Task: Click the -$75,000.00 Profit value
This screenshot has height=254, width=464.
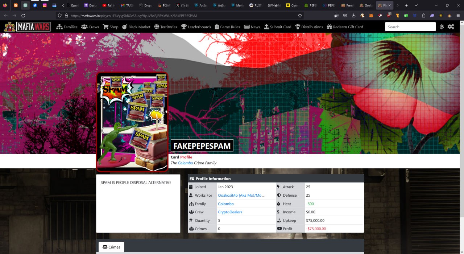Action: click(316, 229)
